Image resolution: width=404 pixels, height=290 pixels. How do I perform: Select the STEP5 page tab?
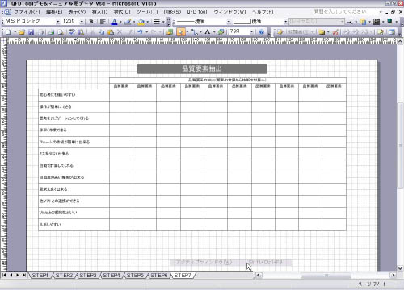point(135,275)
